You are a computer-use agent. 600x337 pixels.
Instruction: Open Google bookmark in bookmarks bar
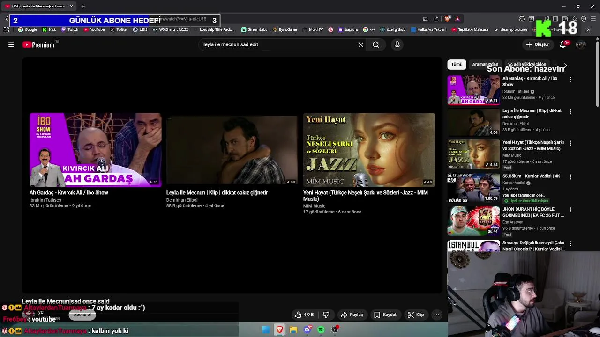[28, 29]
